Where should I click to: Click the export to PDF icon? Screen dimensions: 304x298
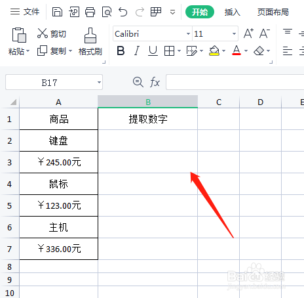click(74, 12)
